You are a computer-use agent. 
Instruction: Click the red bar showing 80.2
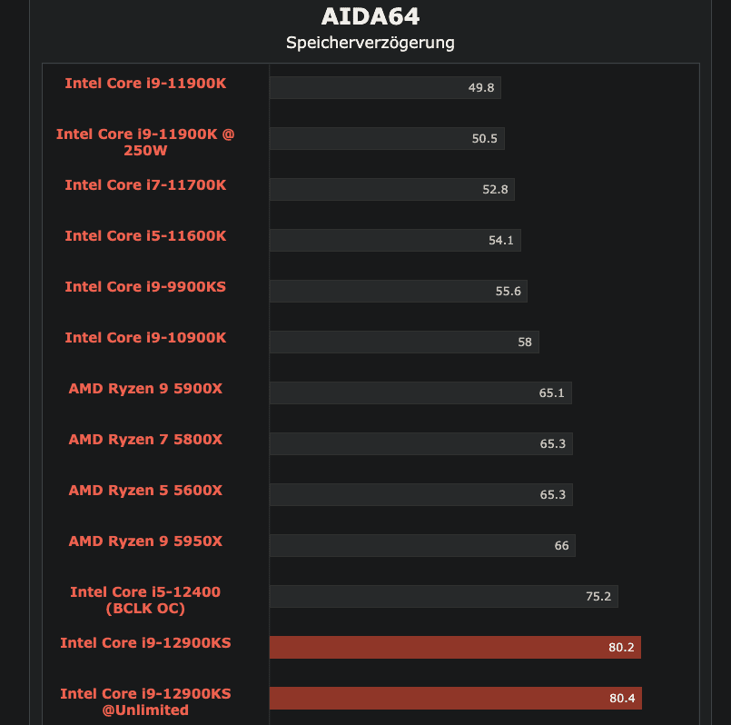click(455, 647)
